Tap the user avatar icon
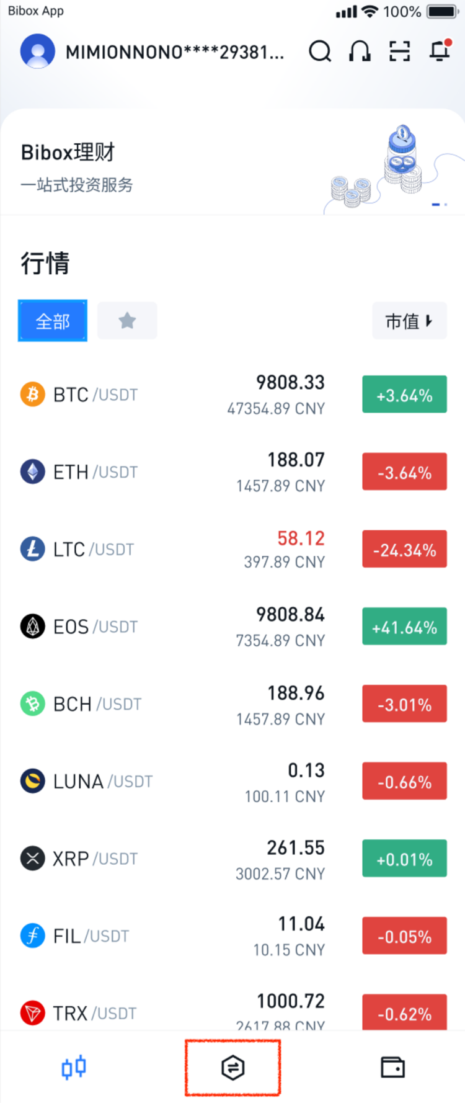The height and width of the screenshot is (1103, 465). 38,51
